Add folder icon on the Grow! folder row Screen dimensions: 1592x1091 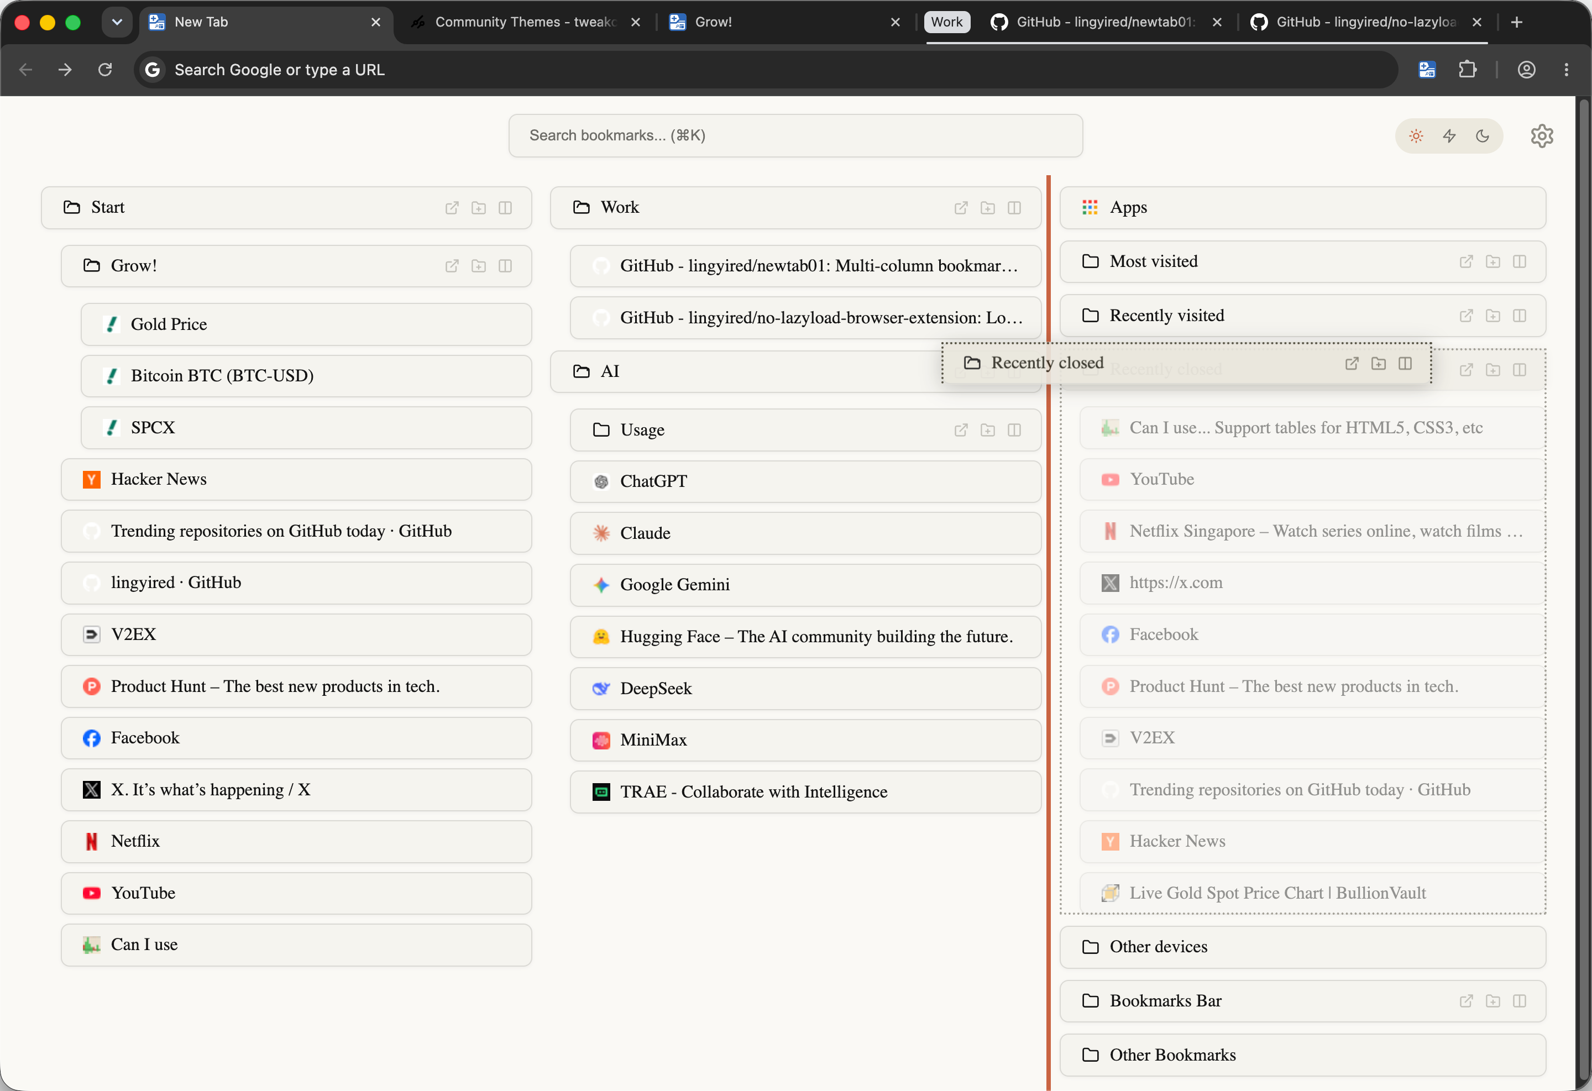(479, 266)
